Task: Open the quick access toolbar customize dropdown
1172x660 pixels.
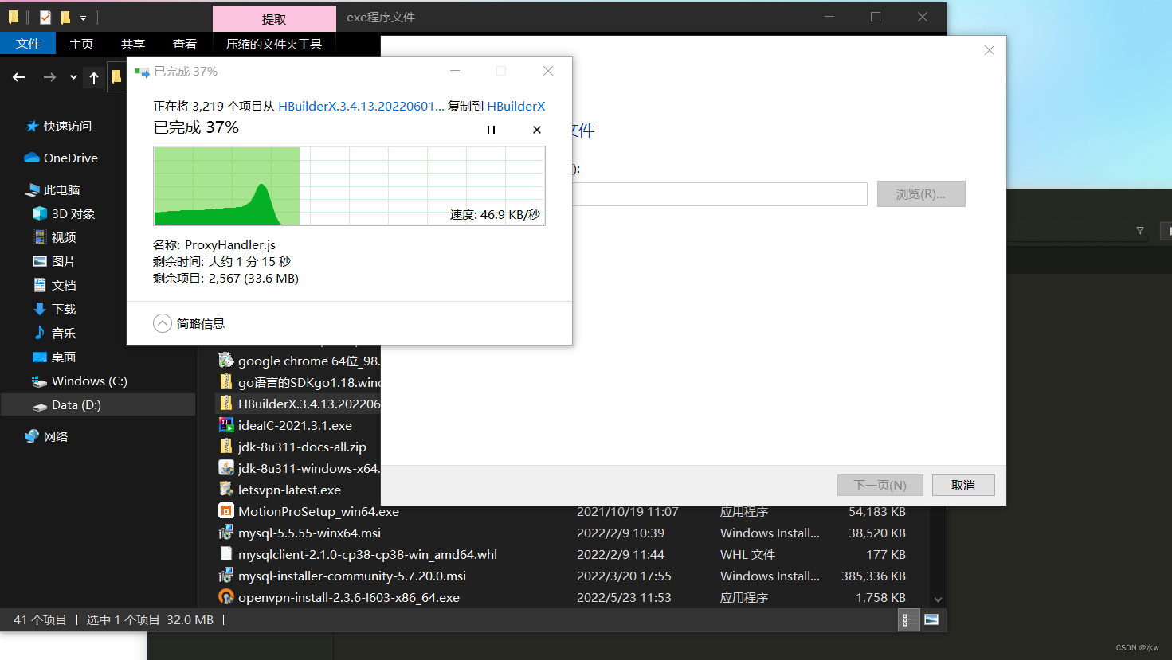Action: coord(82,16)
